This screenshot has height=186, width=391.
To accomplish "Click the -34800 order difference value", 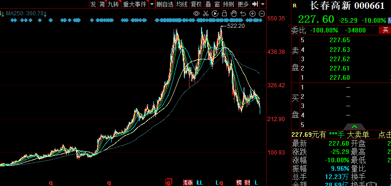I will tap(355, 30).
